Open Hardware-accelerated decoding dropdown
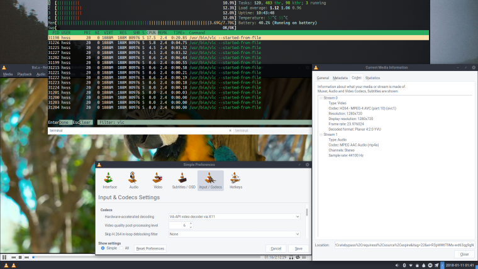 pos(235,217)
